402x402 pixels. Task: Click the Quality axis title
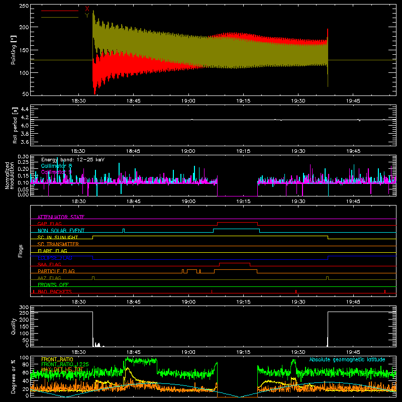click(14, 326)
